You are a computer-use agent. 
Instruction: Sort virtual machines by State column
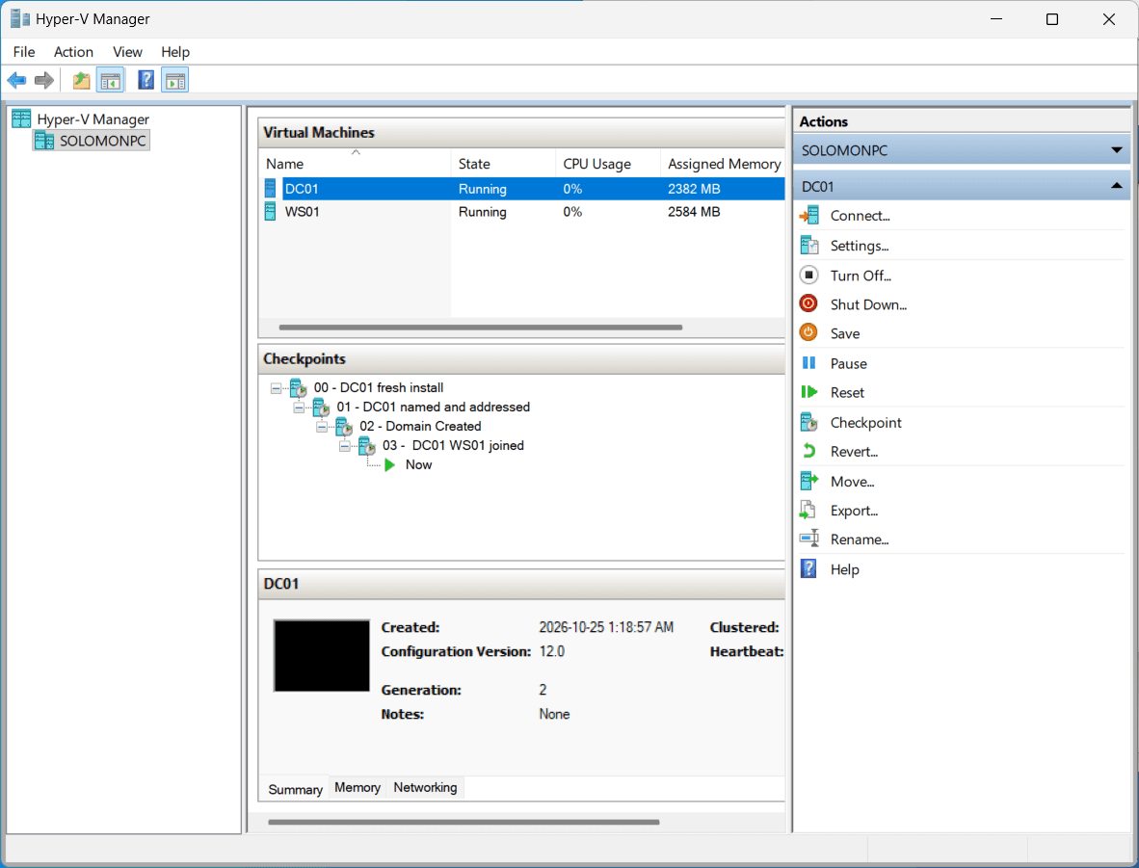click(x=503, y=164)
